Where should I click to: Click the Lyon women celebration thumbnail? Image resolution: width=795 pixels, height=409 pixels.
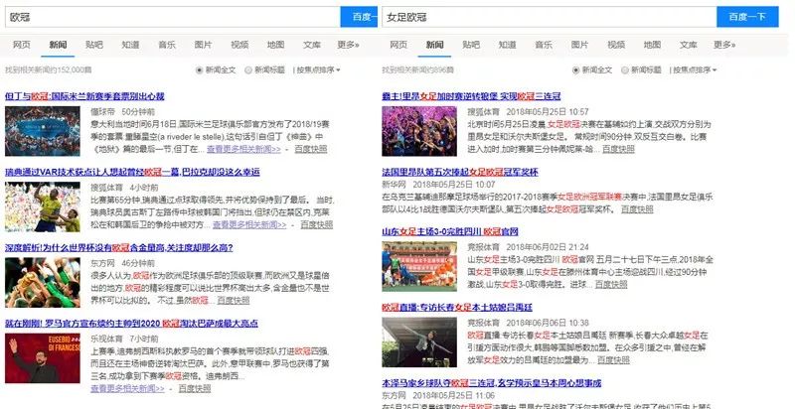[x=419, y=131]
